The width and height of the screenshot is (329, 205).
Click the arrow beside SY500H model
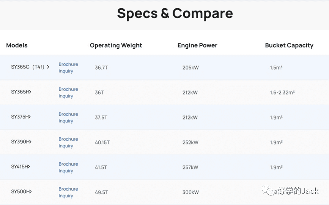(30, 192)
